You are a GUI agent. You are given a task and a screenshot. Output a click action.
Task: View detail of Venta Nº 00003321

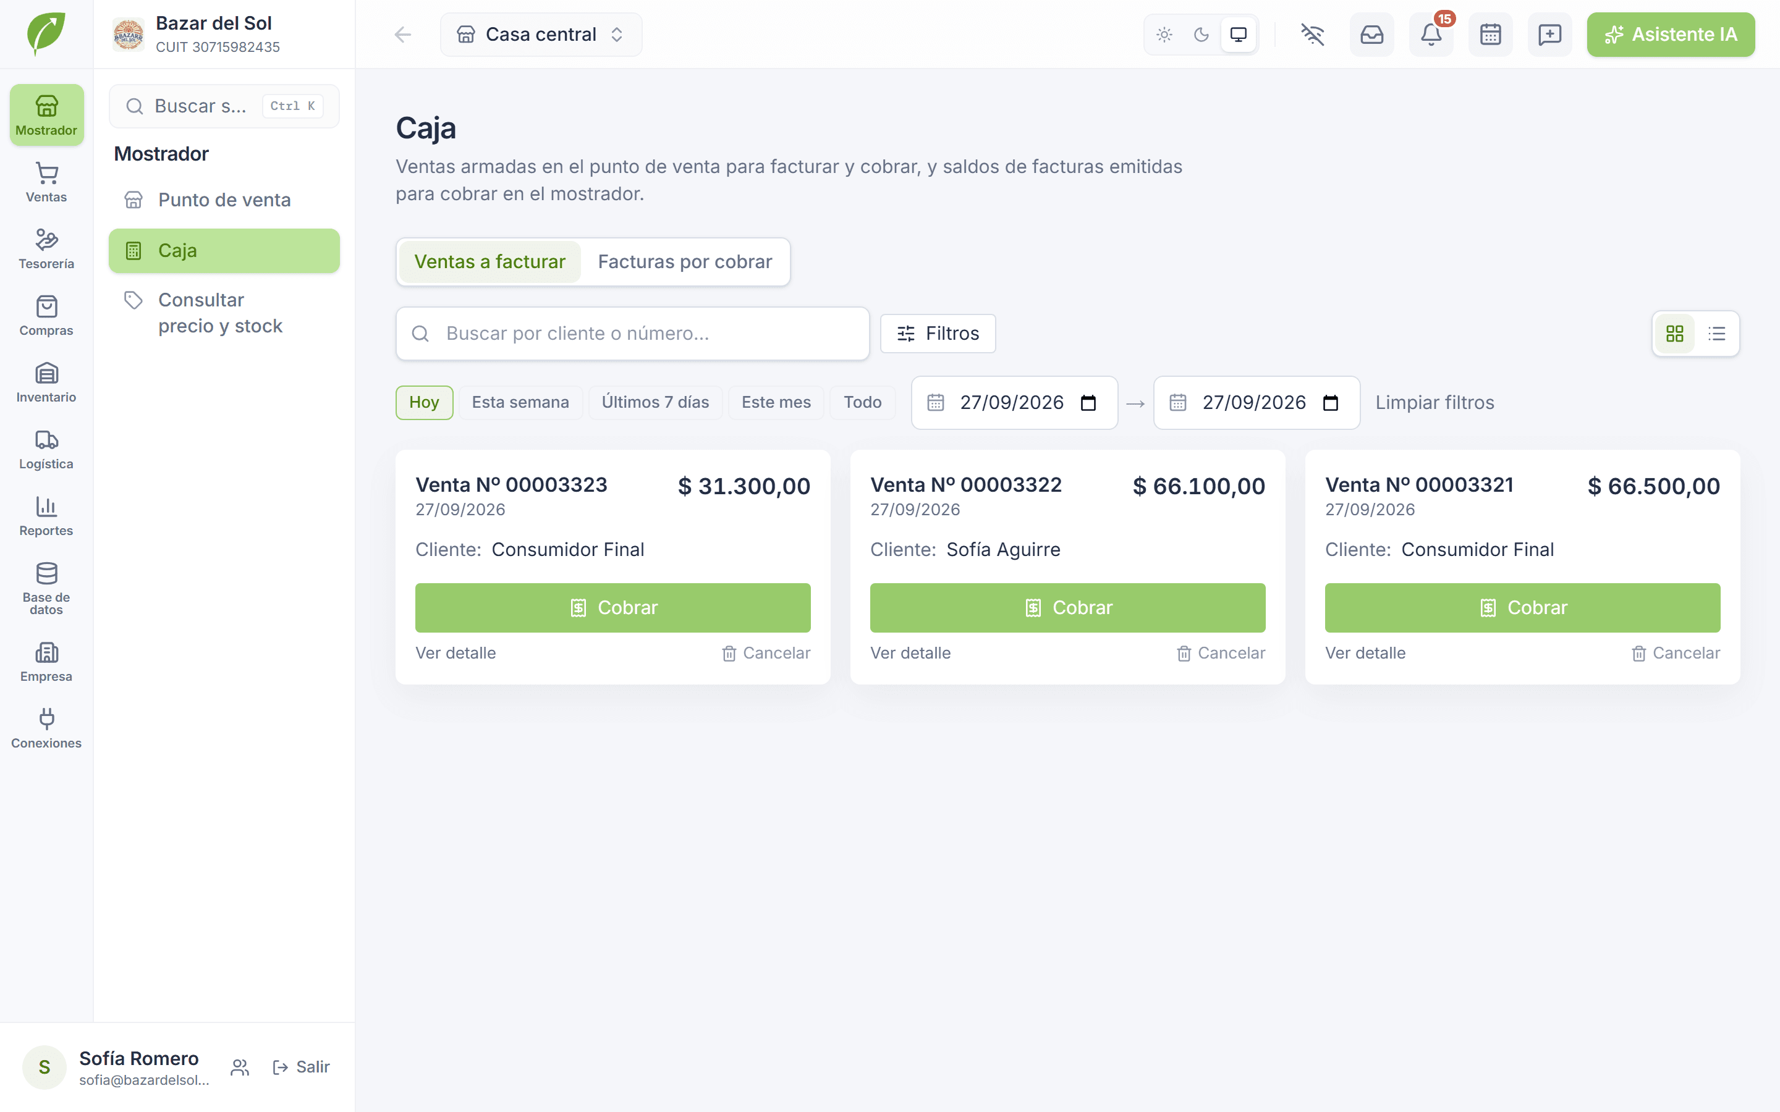pos(1365,653)
